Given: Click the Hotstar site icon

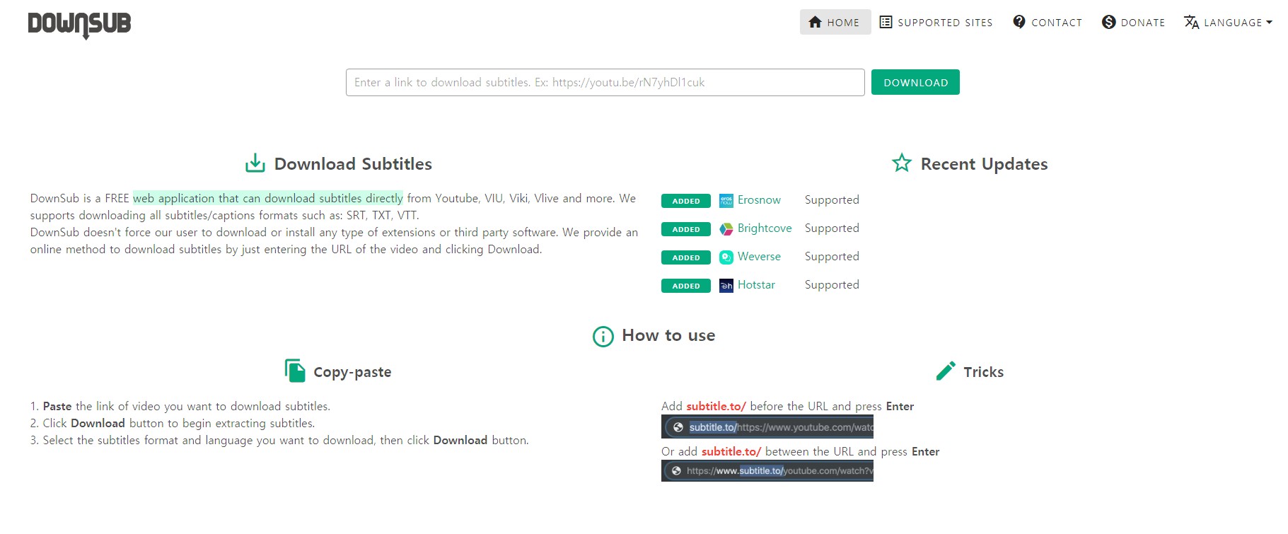Looking at the screenshot, I should click(x=726, y=285).
